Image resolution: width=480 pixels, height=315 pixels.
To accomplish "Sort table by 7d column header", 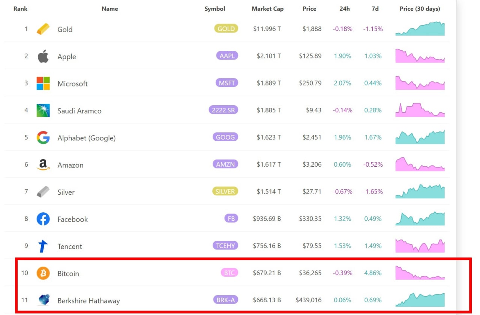I will coord(375,9).
